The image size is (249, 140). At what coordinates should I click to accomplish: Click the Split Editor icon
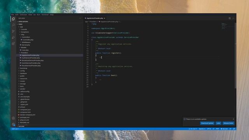pos(230,18)
